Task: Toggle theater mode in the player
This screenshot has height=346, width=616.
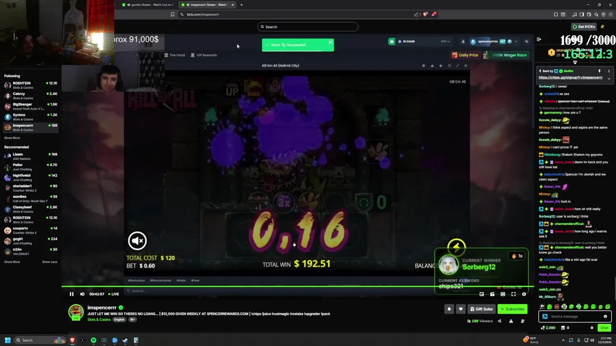Action: (x=503, y=294)
